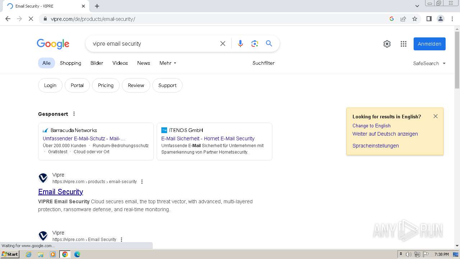Launch Internet Explorer from taskbar
This screenshot has width=460, height=259.
coord(28,254)
